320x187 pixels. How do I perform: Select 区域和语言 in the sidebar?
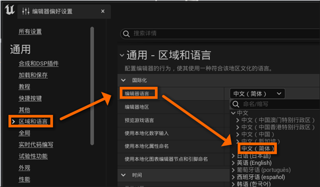(x=33, y=121)
